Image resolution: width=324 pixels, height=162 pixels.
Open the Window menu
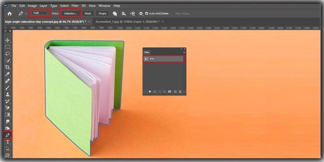tap(105, 6)
